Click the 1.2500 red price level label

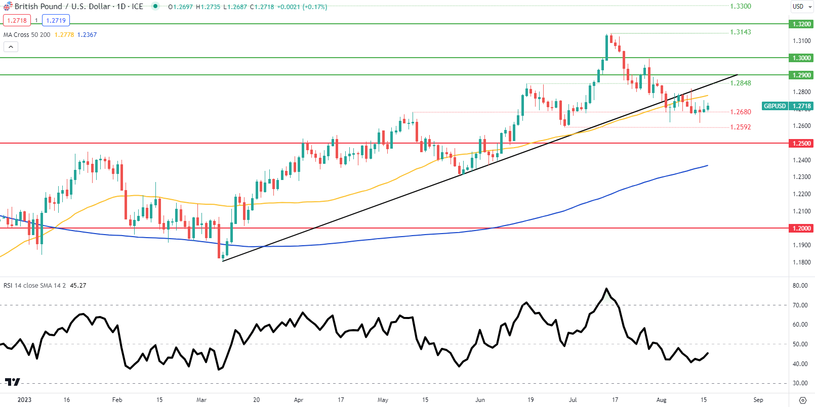[x=801, y=144]
